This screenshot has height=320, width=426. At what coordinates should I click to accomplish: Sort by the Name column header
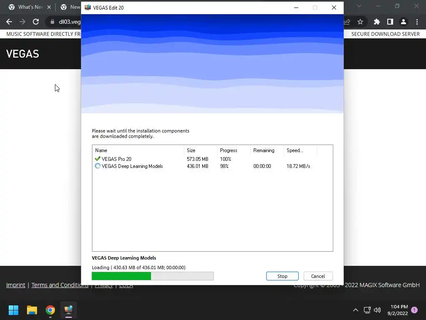(138, 150)
